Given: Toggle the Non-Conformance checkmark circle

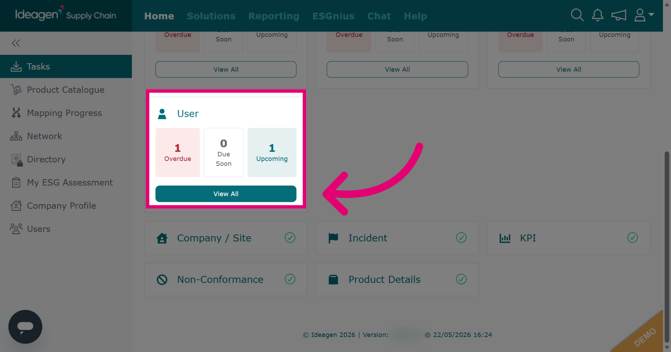Looking at the screenshot, I should point(290,279).
